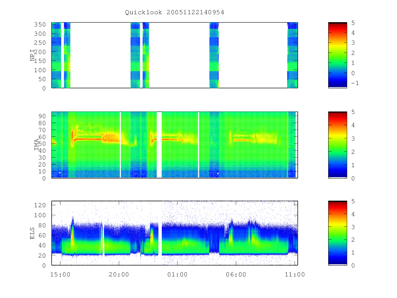Click the 01:00 time tick label

(178, 274)
